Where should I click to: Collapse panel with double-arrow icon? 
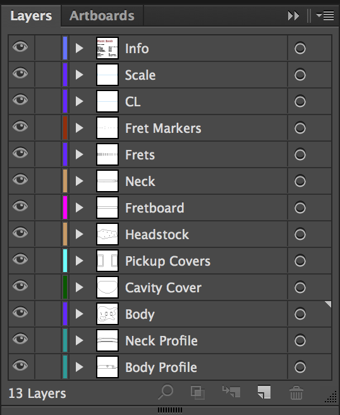(293, 16)
